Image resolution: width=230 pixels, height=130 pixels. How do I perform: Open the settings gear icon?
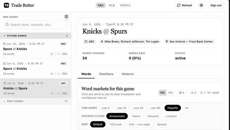click(201, 5)
